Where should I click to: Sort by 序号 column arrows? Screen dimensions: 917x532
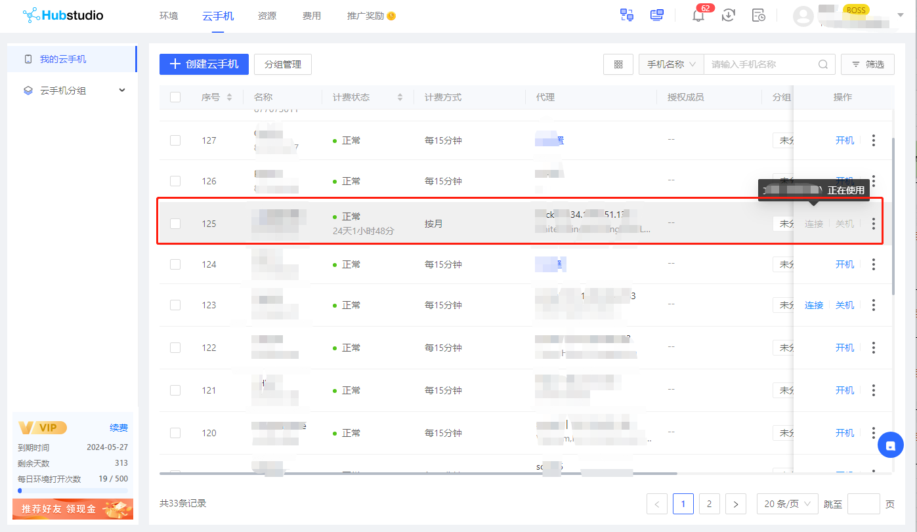229,97
